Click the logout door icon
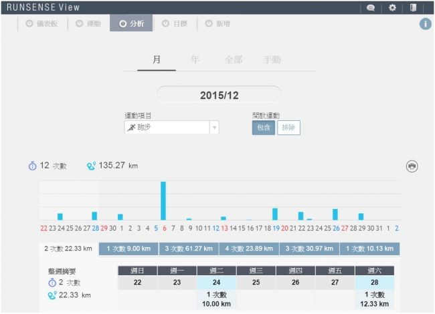435x314 pixels. (x=414, y=7)
